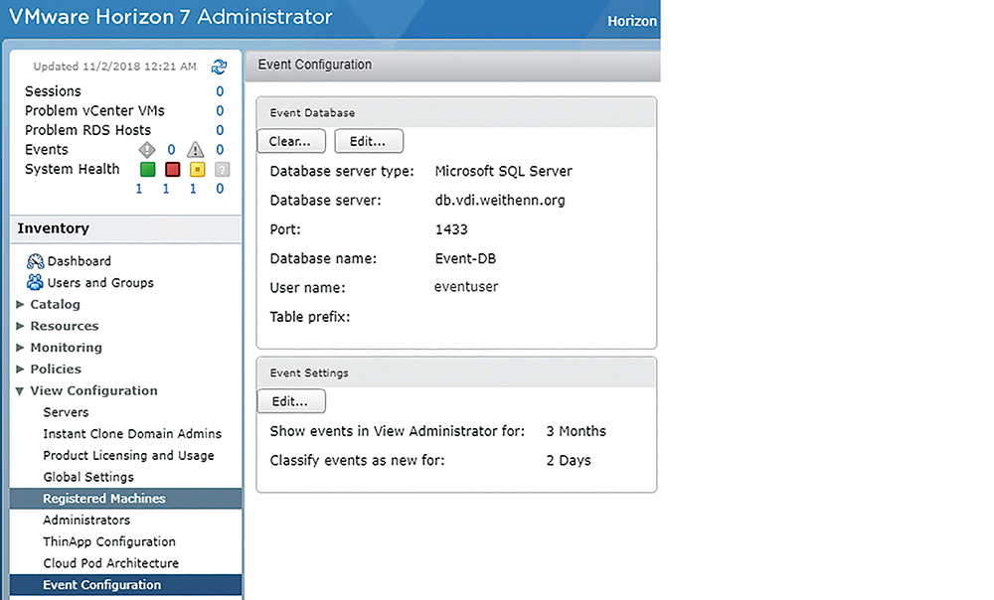994x600 pixels.
Task: Click the Event Configuration page title
Action: click(315, 65)
